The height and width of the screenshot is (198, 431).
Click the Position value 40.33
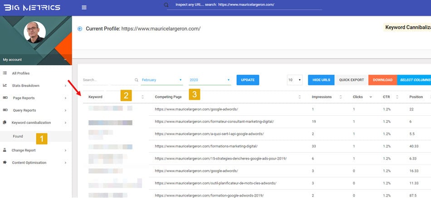pyautogui.click(x=414, y=146)
